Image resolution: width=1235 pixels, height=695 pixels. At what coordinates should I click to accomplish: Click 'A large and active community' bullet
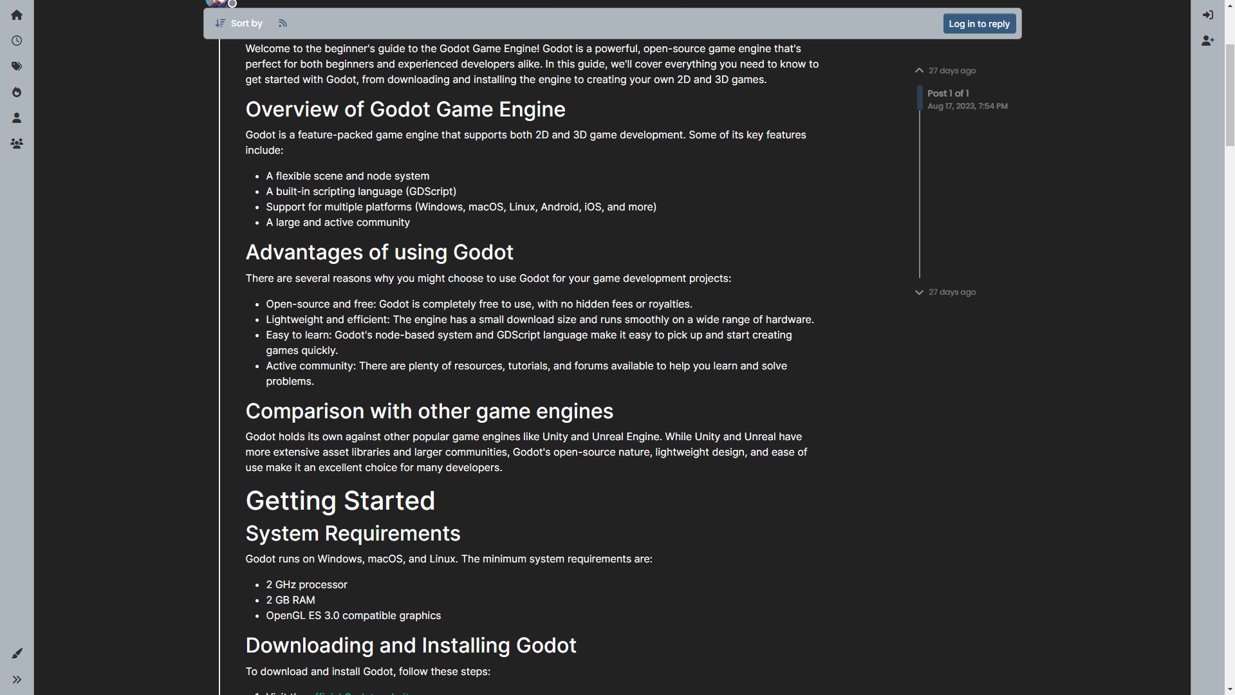click(x=338, y=223)
